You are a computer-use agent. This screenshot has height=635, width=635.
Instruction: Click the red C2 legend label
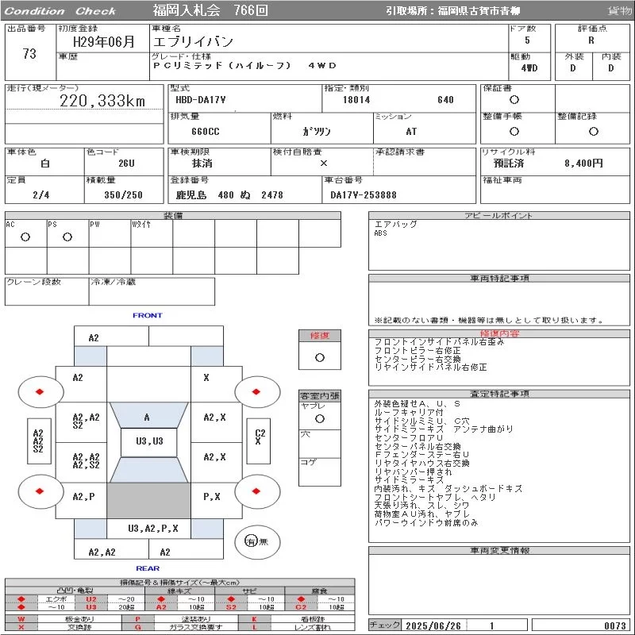[301, 606]
